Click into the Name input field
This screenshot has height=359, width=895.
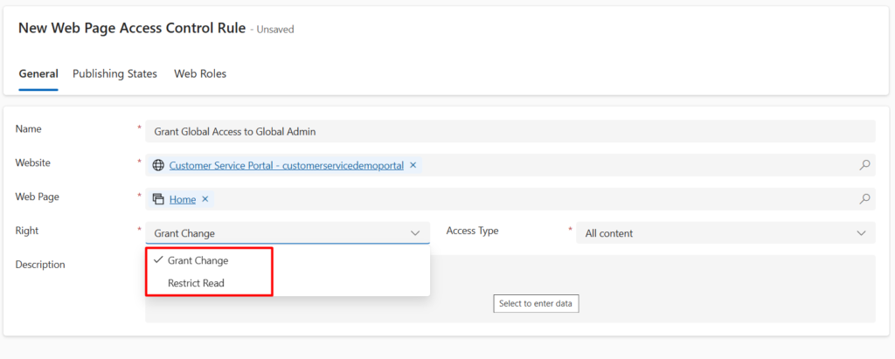tap(510, 131)
